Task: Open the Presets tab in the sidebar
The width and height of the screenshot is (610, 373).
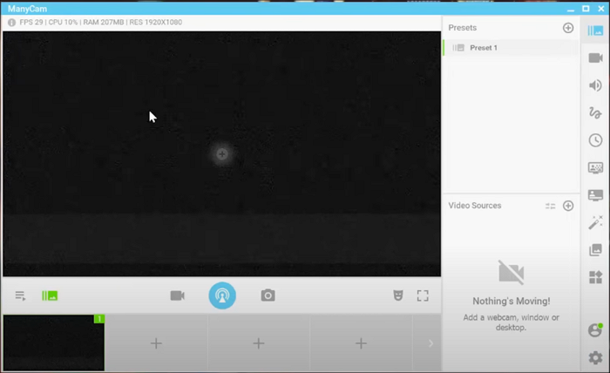Action: pyautogui.click(x=595, y=31)
